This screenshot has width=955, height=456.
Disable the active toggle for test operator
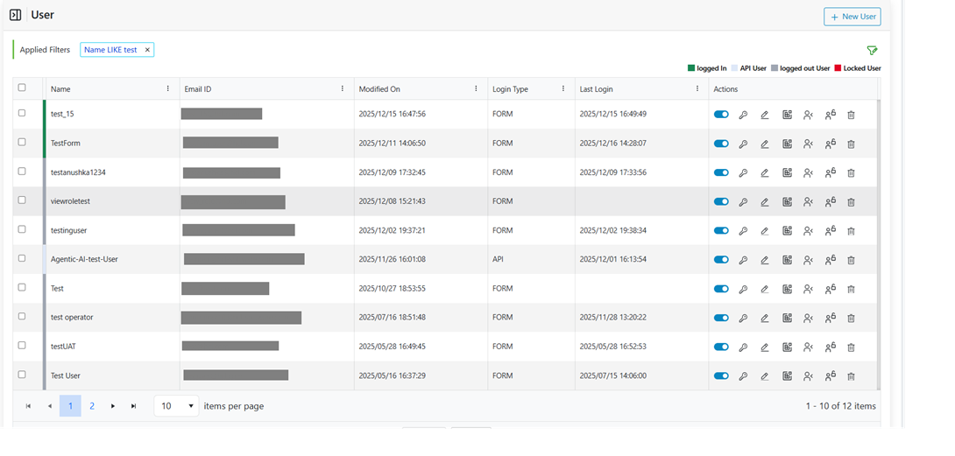coord(721,318)
